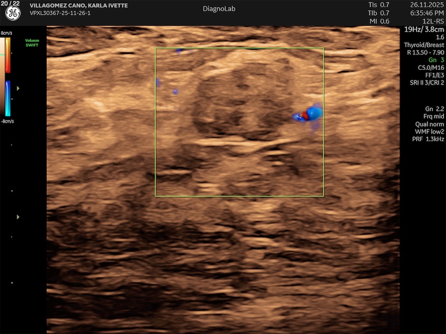This screenshot has height=334, width=446.
Task: Select the green Gn 3 gain setting
Action: 436,60
